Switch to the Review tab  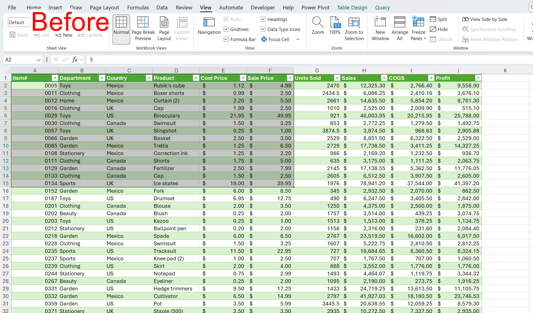[x=184, y=8]
